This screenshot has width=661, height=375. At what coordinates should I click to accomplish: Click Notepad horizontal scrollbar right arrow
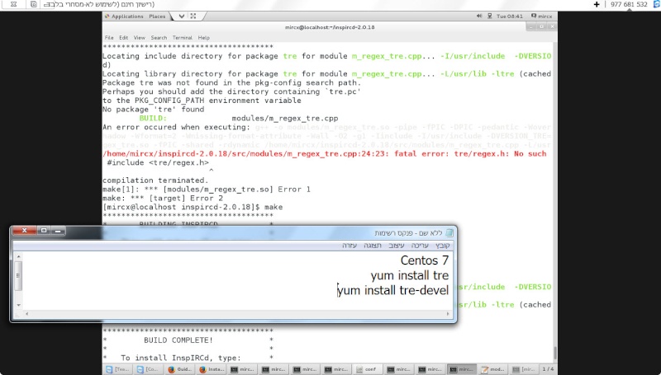pos(448,314)
